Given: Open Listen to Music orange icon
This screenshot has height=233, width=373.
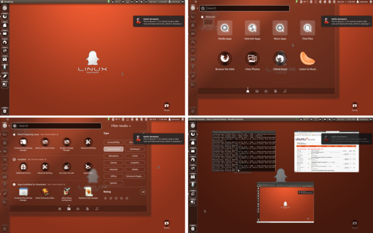Looking at the screenshot, I should (x=307, y=58).
